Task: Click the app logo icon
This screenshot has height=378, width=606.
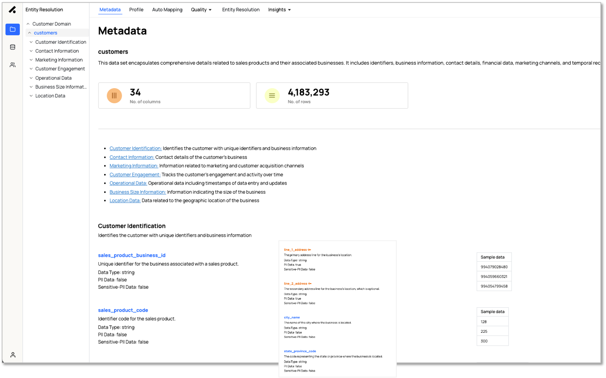Action: point(12,10)
